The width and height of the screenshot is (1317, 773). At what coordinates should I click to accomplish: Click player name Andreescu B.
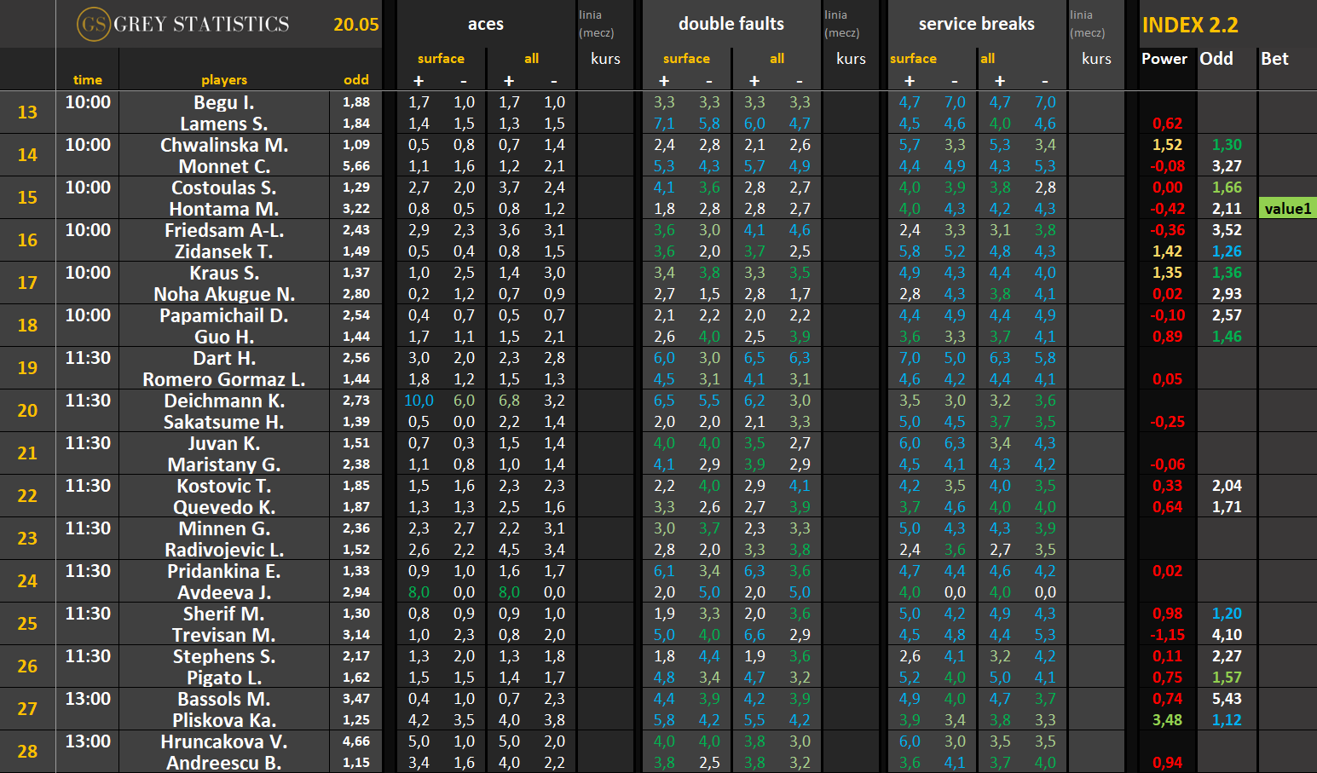(x=224, y=763)
